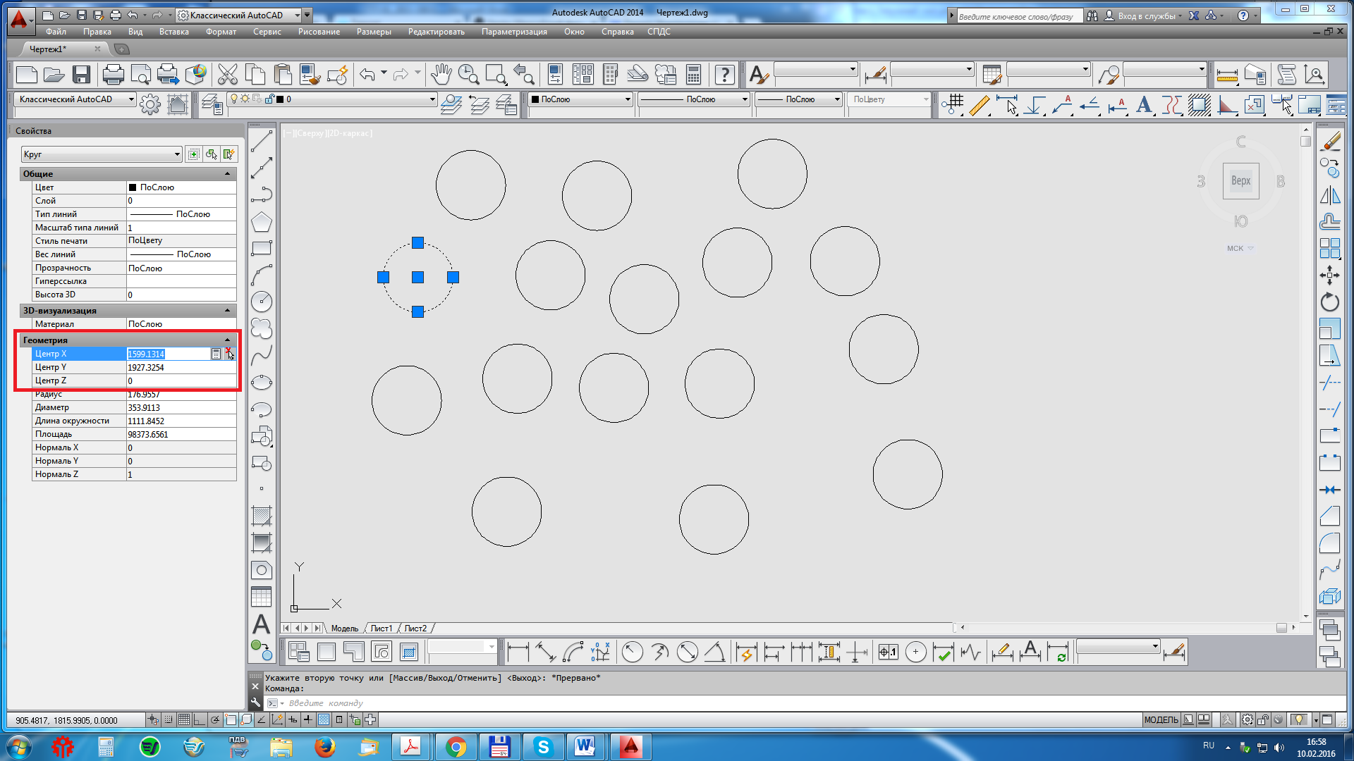Image resolution: width=1354 pixels, height=761 pixels.
Task: Click the Circle draw tool
Action: pyautogui.click(x=262, y=302)
